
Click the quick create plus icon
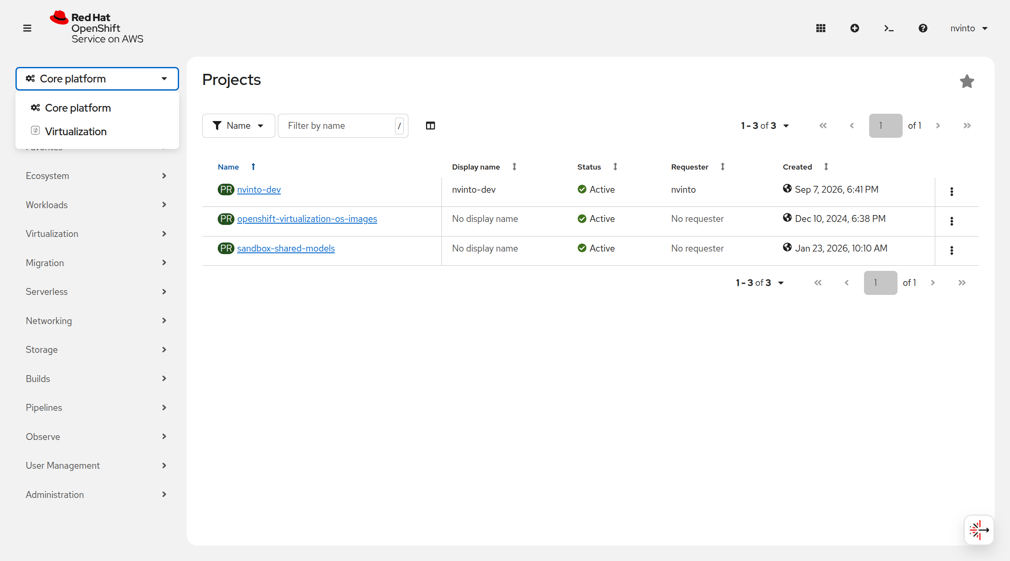point(855,28)
